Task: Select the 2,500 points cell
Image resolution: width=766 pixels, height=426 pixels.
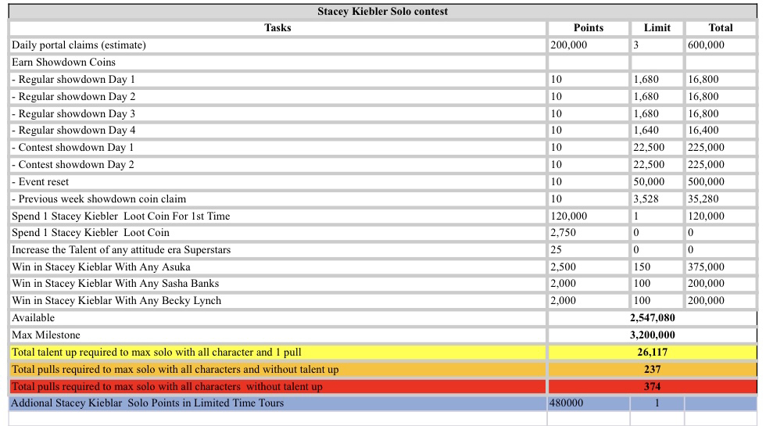Action: point(588,267)
